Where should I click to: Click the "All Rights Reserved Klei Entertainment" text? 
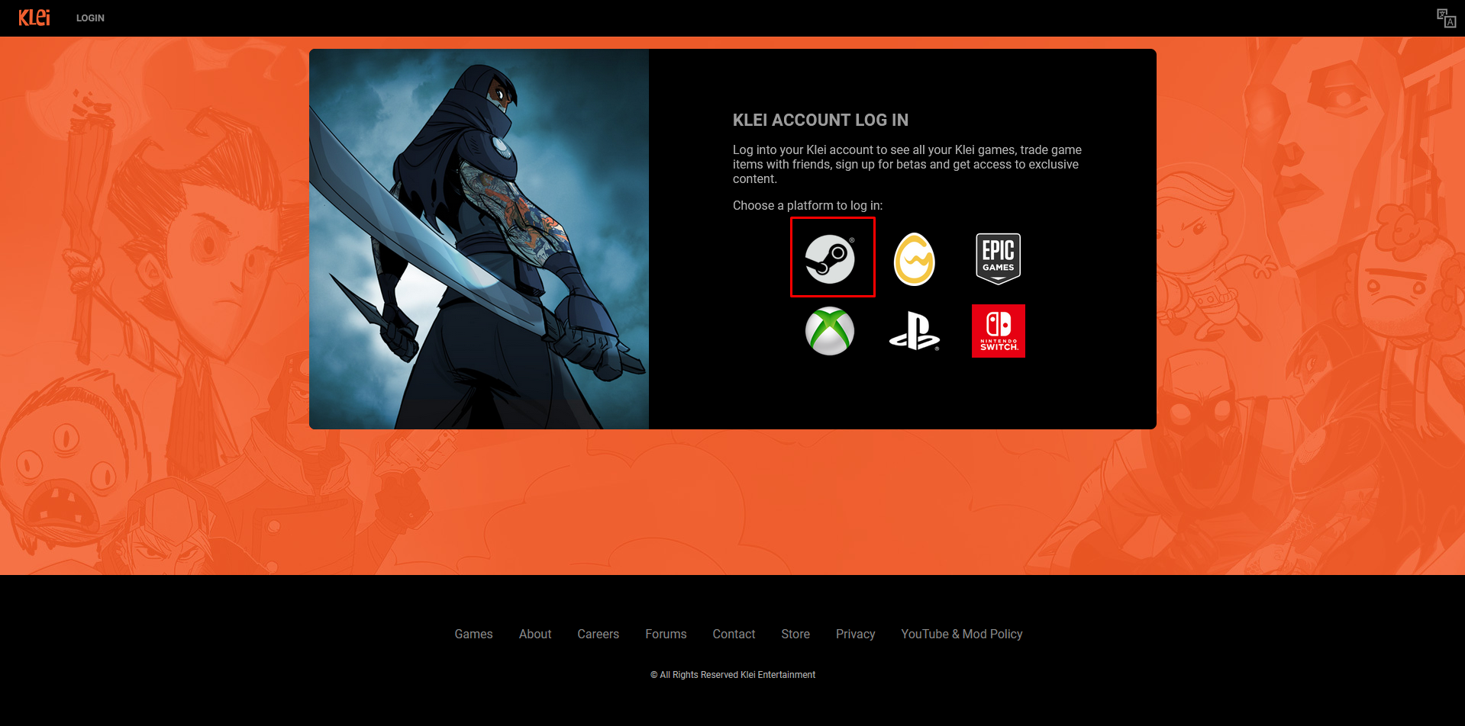pos(737,675)
